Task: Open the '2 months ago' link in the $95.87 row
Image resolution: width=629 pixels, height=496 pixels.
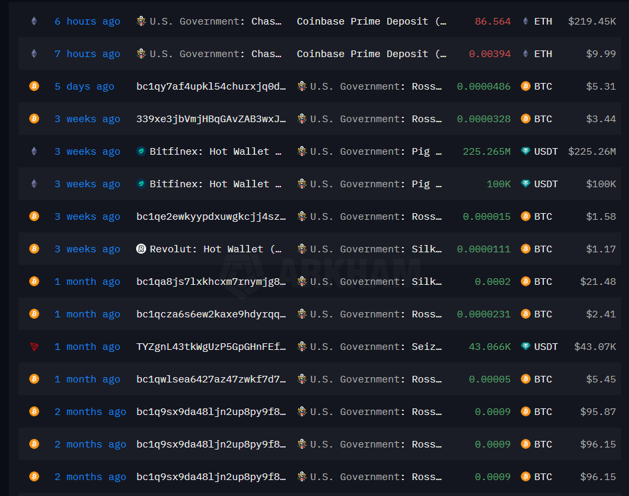Action: pos(90,412)
